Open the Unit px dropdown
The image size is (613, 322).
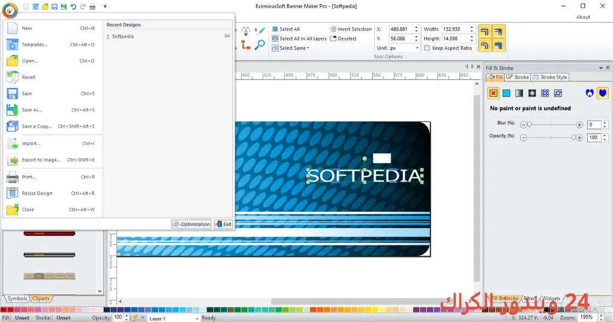point(417,48)
